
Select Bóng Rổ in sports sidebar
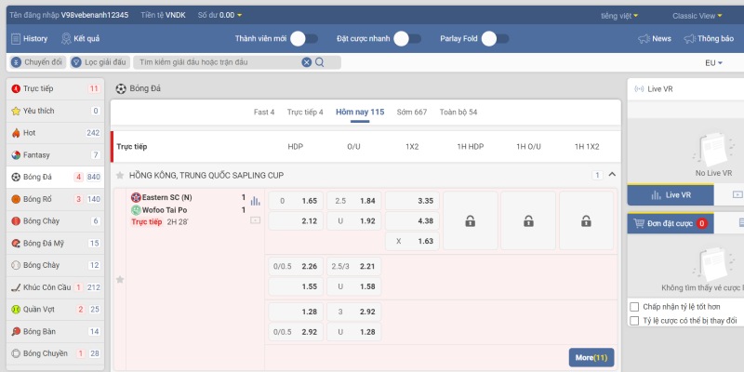point(37,199)
